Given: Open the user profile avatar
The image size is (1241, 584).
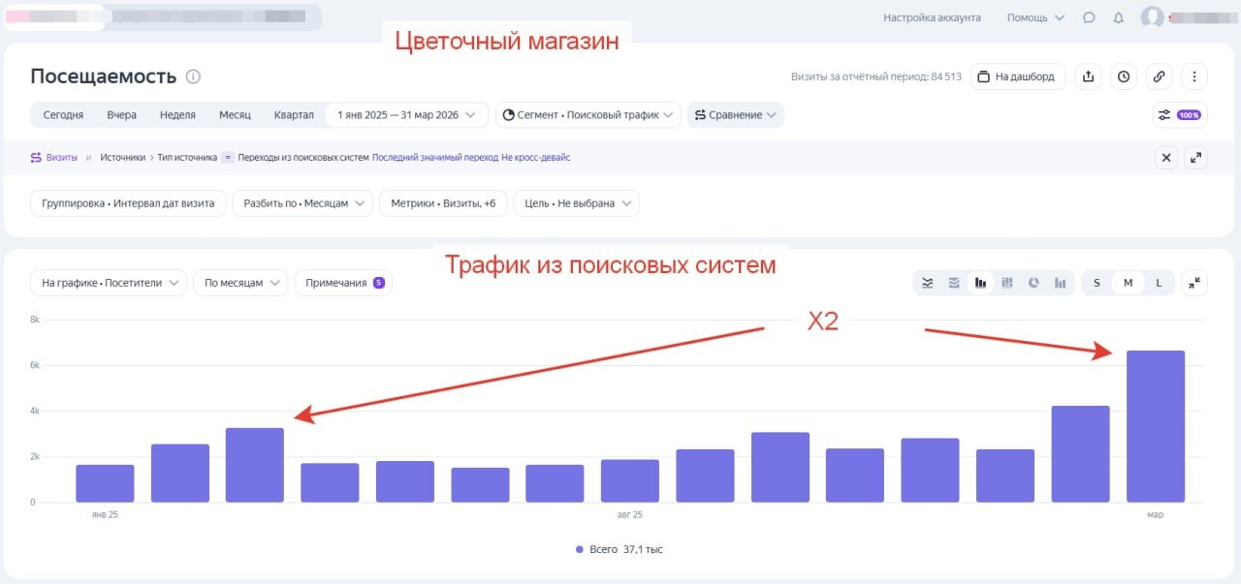Looking at the screenshot, I should (x=1152, y=17).
